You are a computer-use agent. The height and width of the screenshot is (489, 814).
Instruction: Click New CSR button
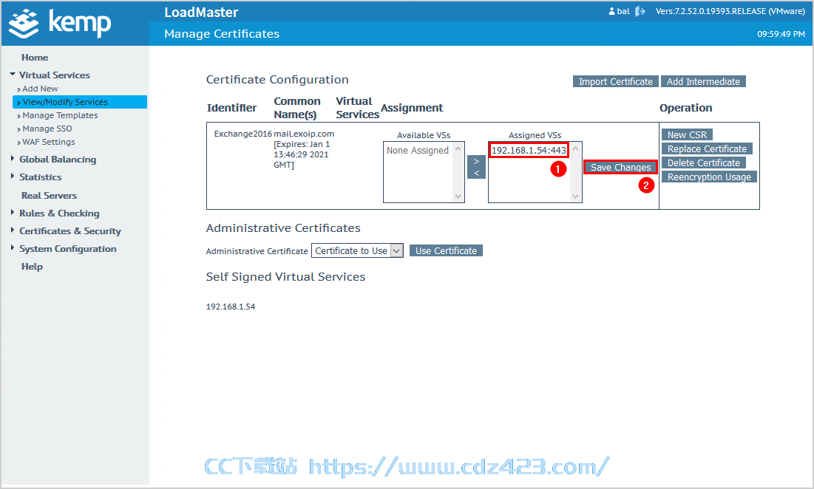point(687,135)
